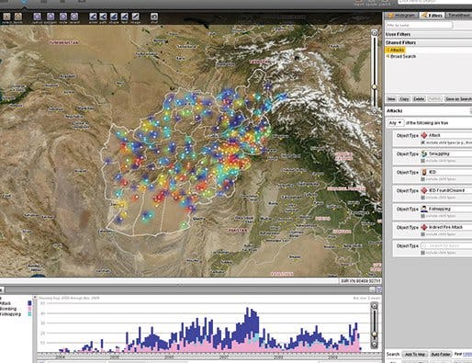This screenshot has height=363, width=472.
Task: Switch to the Histogram tab
Action: click(402, 16)
